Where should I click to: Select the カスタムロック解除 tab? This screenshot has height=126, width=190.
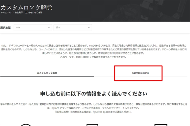pyautogui.click(x=47, y=73)
